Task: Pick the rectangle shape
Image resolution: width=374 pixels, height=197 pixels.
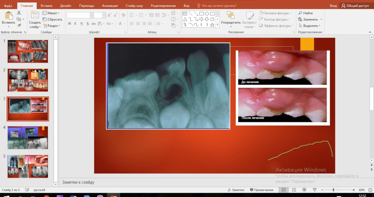Action: coord(201,13)
